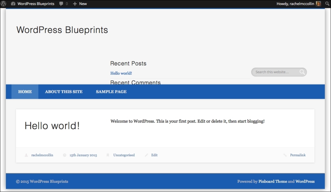331x192 pixels.
Task: Click the author icon beside rachelmccollin
Action: (x=26, y=155)
